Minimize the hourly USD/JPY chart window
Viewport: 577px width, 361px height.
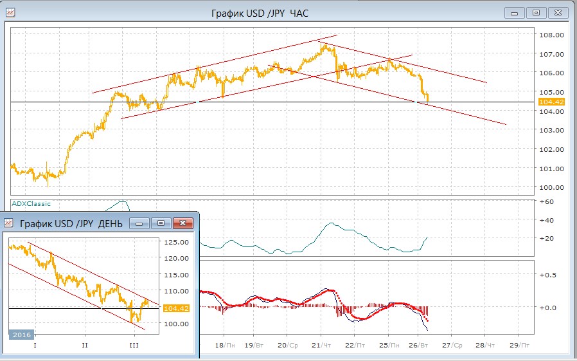(x=515, y=13)
